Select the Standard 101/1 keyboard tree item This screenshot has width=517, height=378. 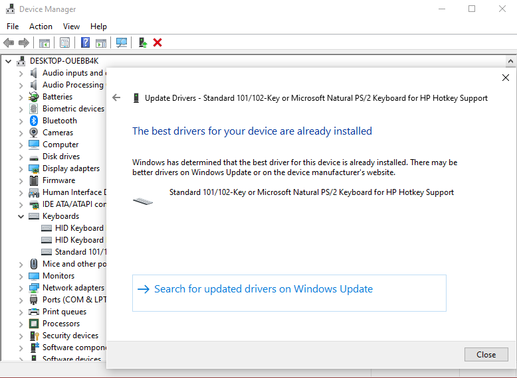pos(74,252)
